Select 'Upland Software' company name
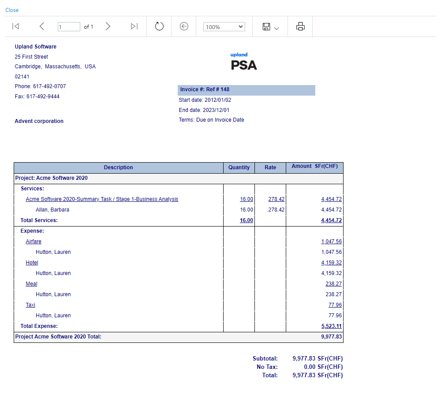Viewport: 441px width, 420px height. point(35,47)
